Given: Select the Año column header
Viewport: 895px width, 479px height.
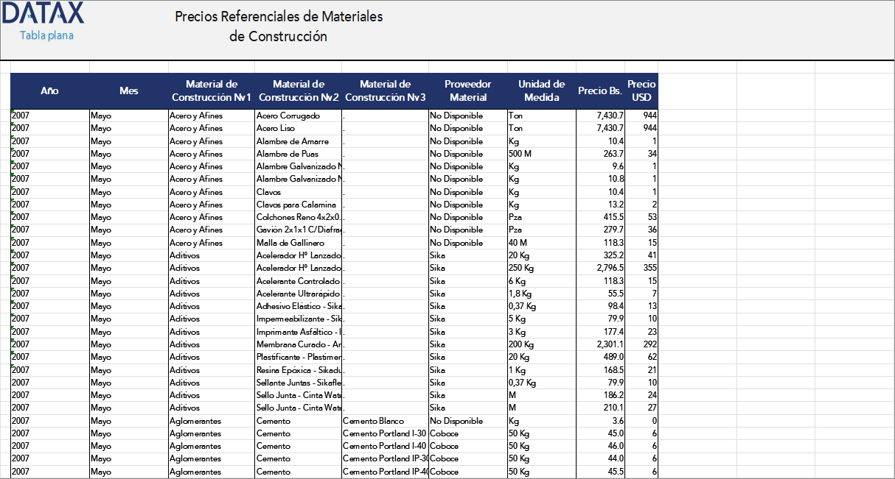Looking at the screenshot, I should [x=49, y=90].
